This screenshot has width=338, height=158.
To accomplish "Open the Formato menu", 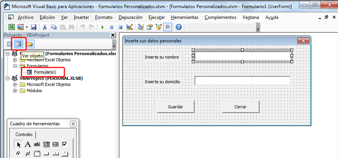I will pyautogui.click(x=104, y=17).
